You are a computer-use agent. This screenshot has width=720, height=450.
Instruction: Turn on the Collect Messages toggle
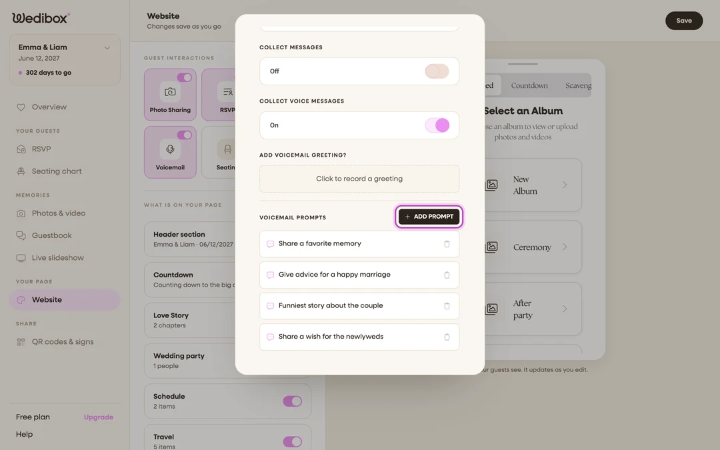coord(437,71)
